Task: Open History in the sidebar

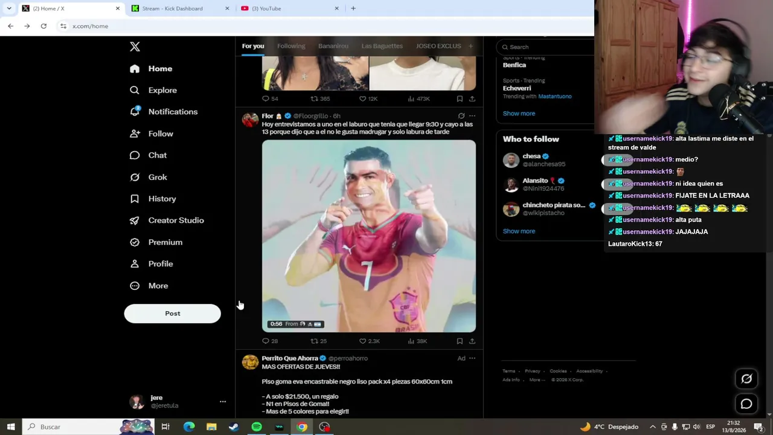Action: [153, 199]
